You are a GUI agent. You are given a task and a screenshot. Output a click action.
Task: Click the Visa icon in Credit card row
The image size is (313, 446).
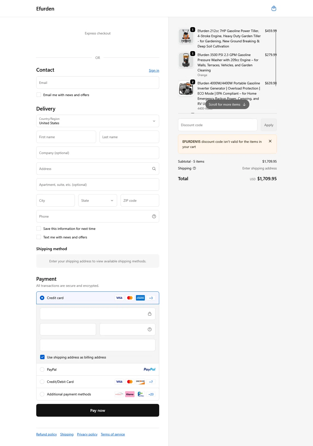coord(119,298)
